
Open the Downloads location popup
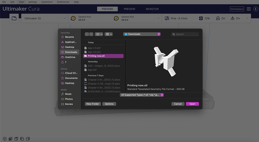coord(142,34)
